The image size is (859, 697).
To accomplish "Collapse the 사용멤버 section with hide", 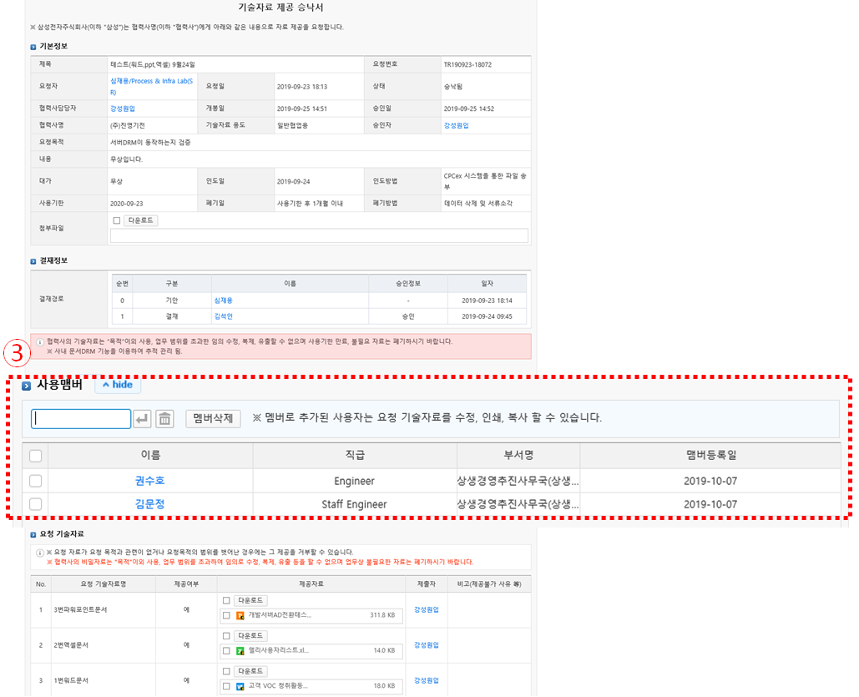I will pyautogui.click(x=118, y=385).
